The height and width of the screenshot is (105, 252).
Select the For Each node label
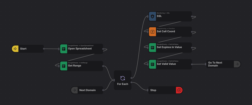point(122,84)
